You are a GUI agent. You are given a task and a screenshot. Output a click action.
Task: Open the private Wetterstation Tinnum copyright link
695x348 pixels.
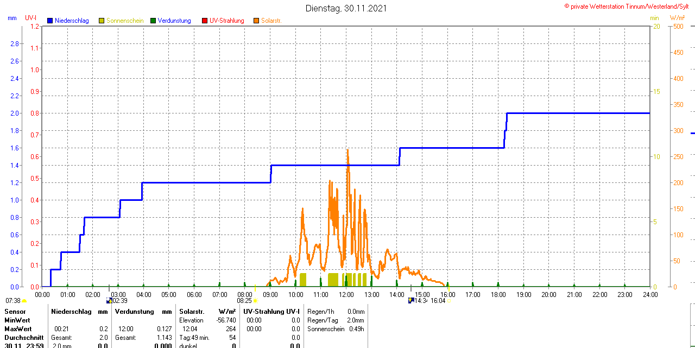(x=629, y=7)
